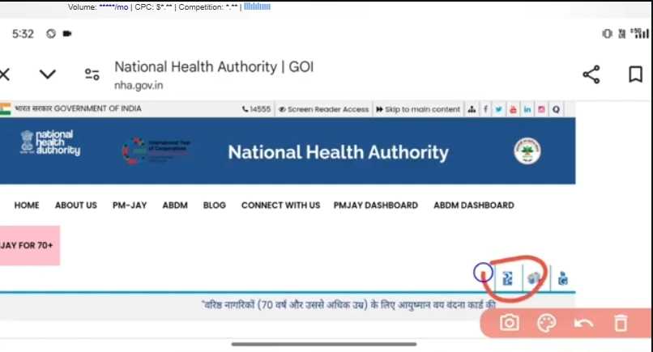Click the pink JAY FOR 70+ button
The height and width of the screenshot is (352, 653).
pos(29,245)
